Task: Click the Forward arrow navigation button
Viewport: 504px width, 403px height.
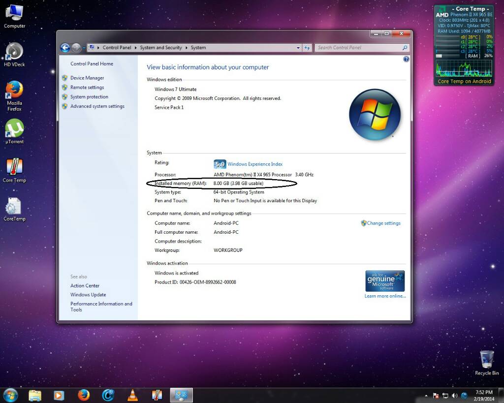Action: pyautogui.click(x=76, y=48)
